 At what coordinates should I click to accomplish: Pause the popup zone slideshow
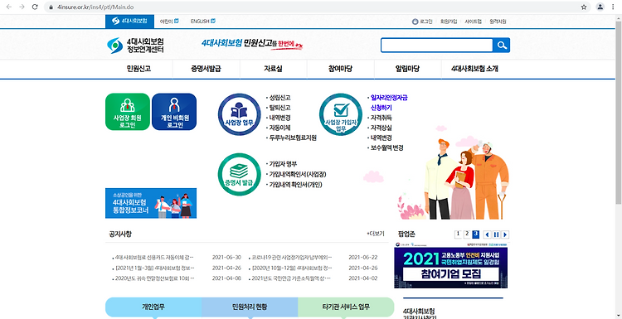point(496,234)
